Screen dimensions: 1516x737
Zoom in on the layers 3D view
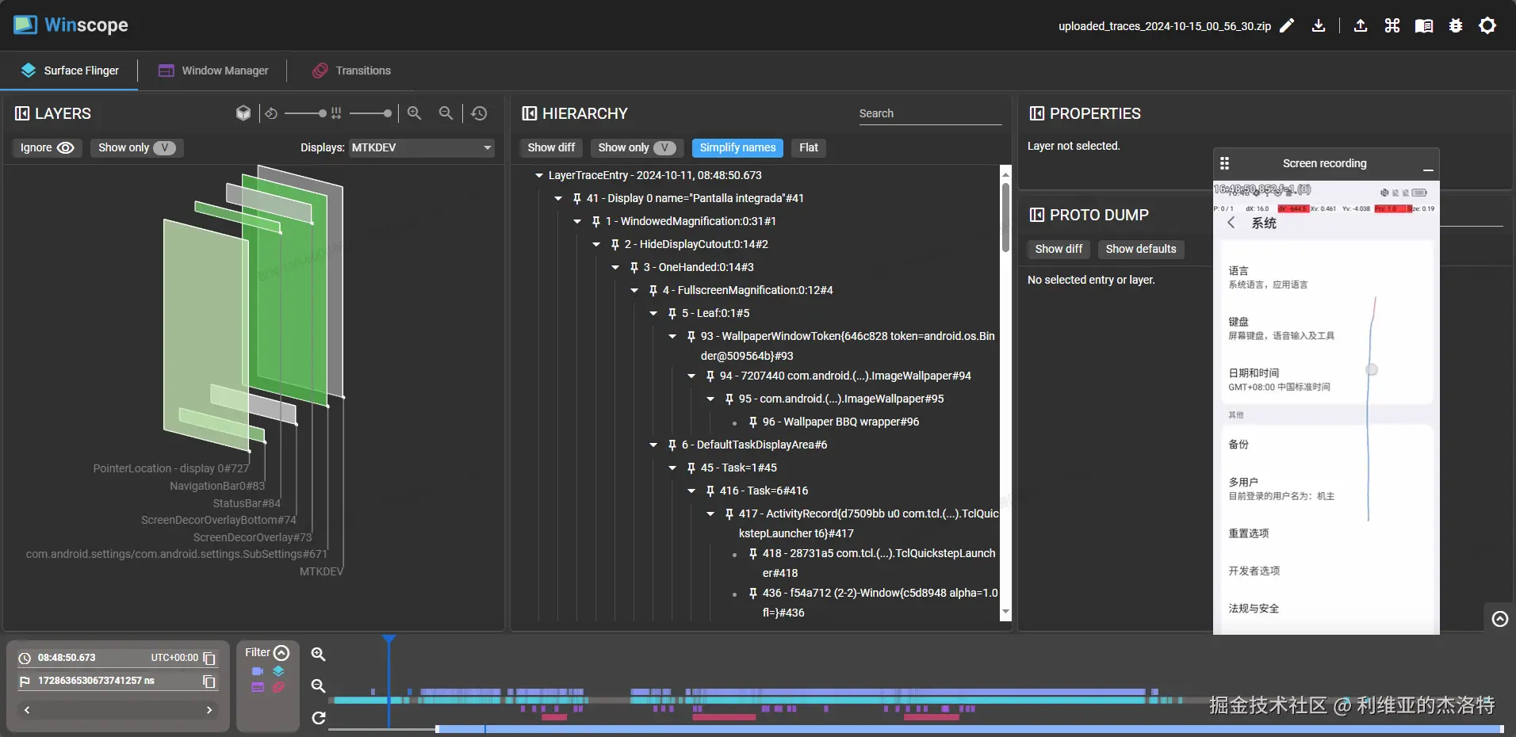pyautogui.click(x=414, y=113)
